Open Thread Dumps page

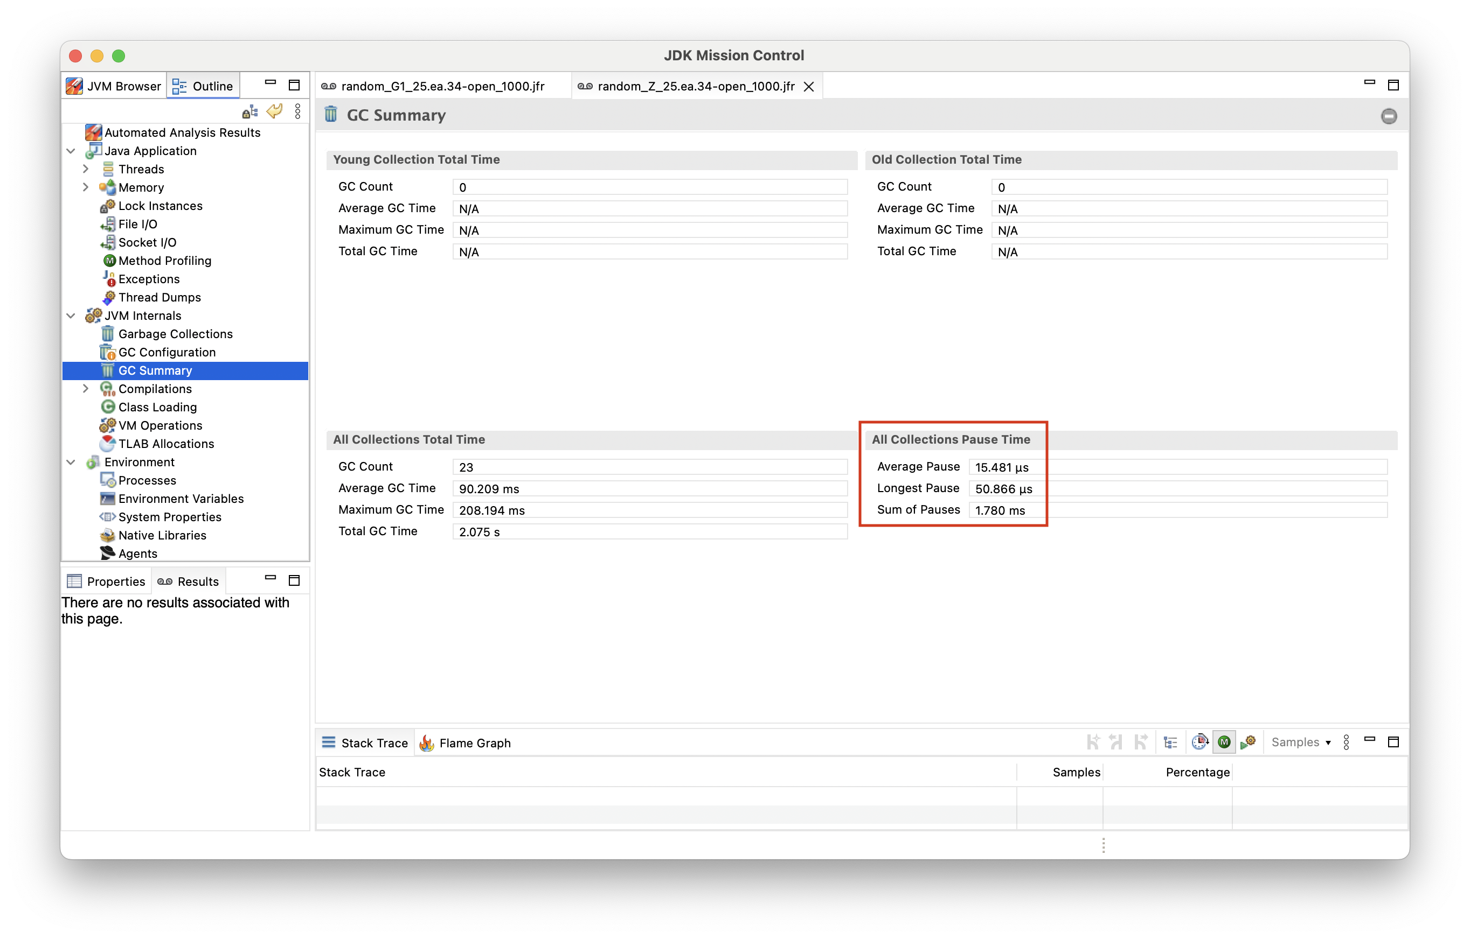(x=160, y=297)
